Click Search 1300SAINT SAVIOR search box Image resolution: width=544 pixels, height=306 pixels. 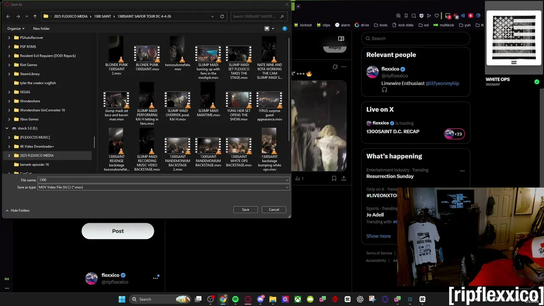coord(259,16)
